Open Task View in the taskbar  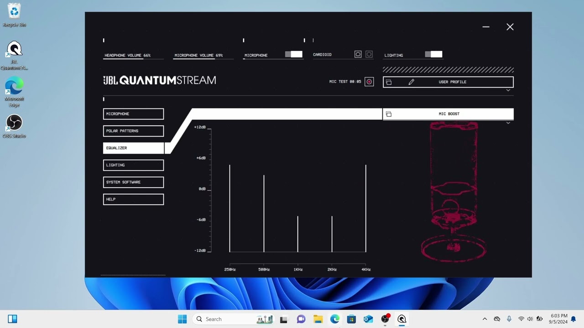pos(283,319)
